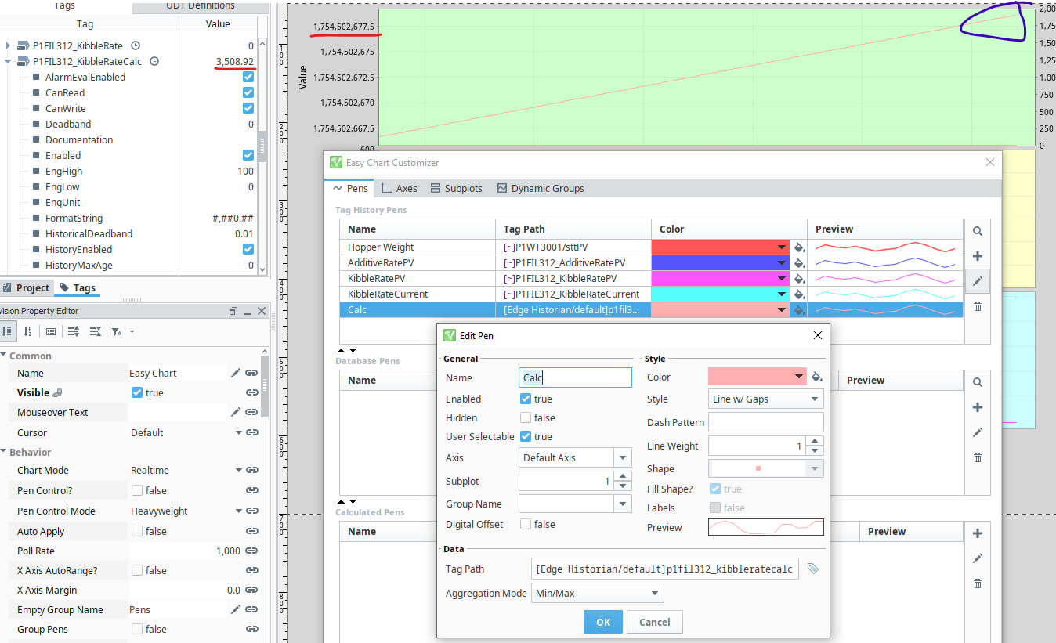The width and height of the screenshot is (1056, 643).
Task: Confirm Edit Pen with OK button
Action: tap(603, 622)
